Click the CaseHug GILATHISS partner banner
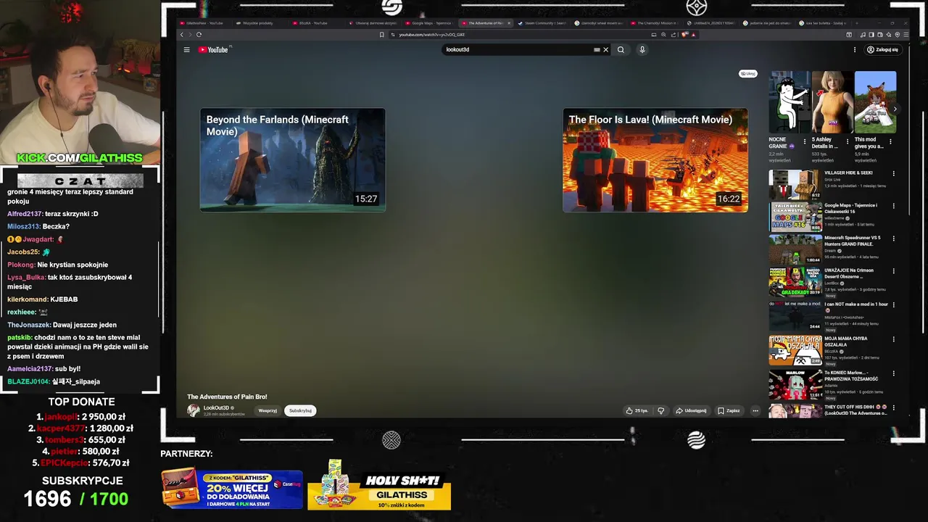The height and width of the screenshot is (522, 928). (232, 489)
